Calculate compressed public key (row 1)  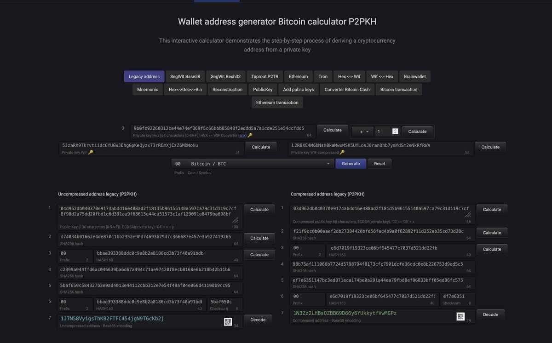[x=492, y=210]
